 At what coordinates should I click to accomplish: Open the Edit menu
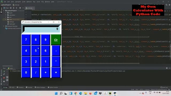pos(8,2)
